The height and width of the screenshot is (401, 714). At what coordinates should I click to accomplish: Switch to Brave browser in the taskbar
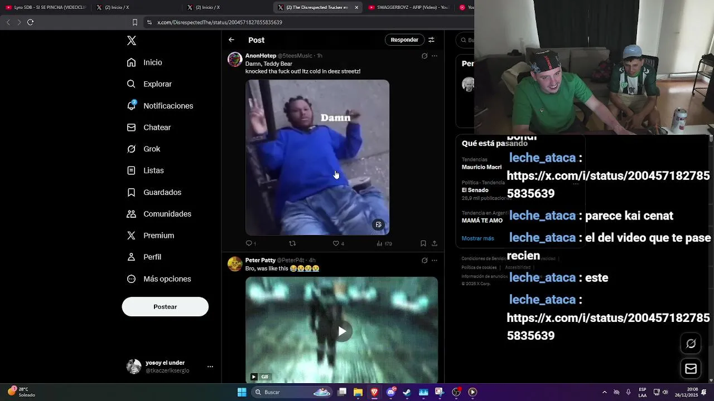point(374,392)
